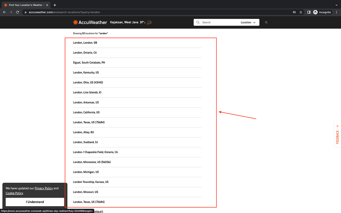The image size is (341, 213).
Task: Click the weather condition icon beside 31°
Action: point(149,22)
